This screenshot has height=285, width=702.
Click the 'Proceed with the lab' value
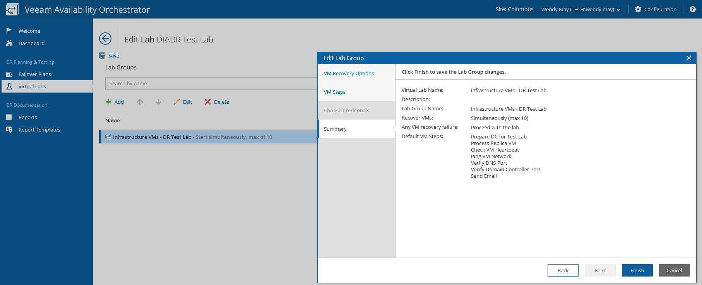tap(495, 127)
